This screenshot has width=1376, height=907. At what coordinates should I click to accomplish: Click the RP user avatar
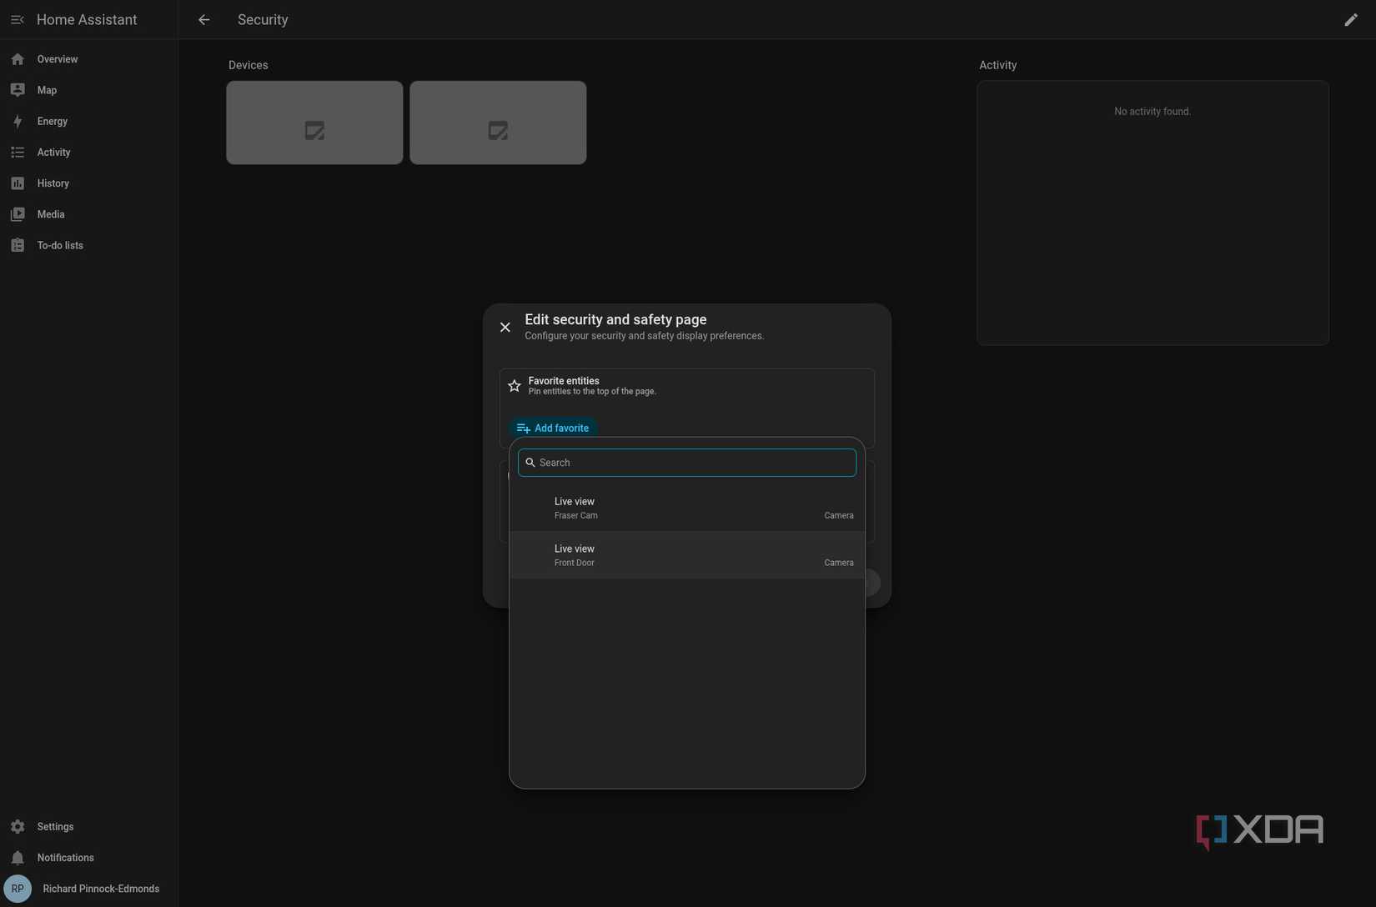18,889
